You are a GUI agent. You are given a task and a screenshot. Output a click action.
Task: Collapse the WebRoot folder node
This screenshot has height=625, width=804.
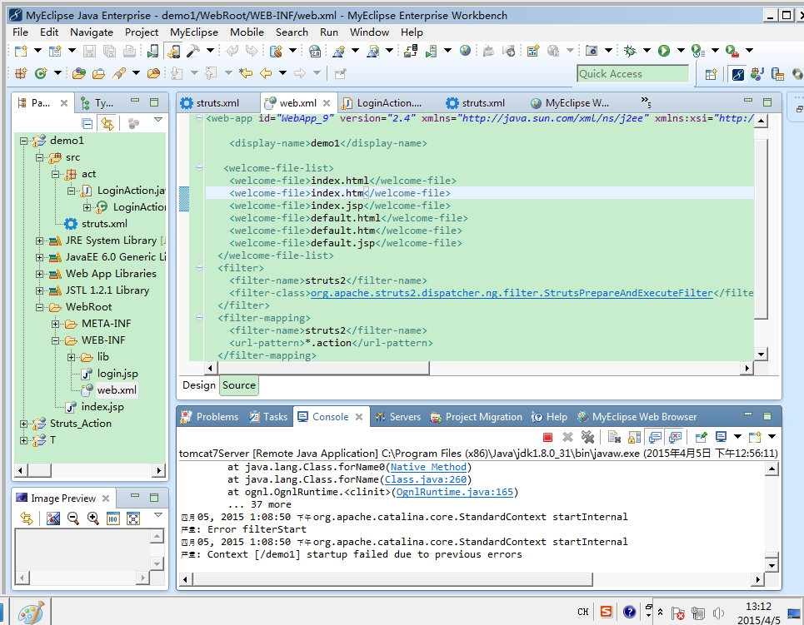(x=39, y=307)
